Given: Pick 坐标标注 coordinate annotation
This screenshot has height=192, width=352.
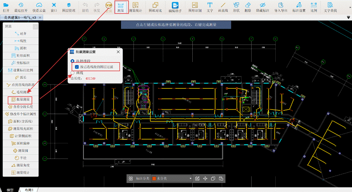Looking at the screenshot, I should click(21, 63).
